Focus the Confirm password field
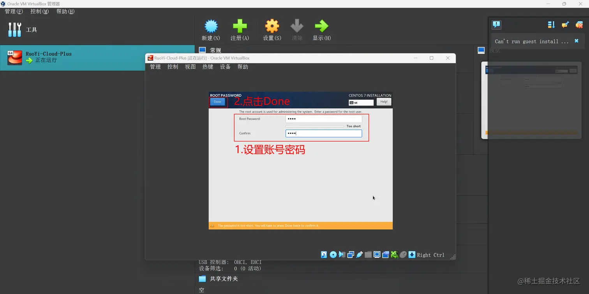Screen dimensions: 589x294 coord(324,133)
